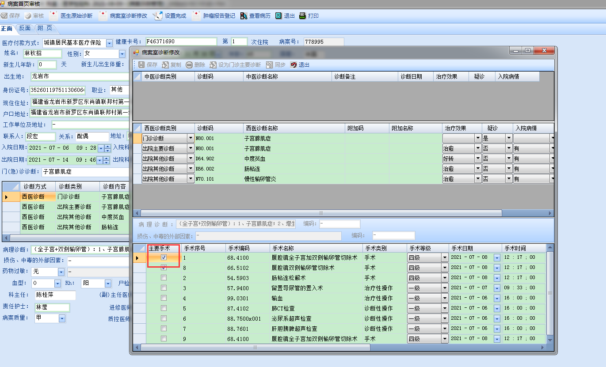Open 查看病历 from the toolbar
Image resolution: width=606 pixels, height=367 pixels.
tap(255, 16)
